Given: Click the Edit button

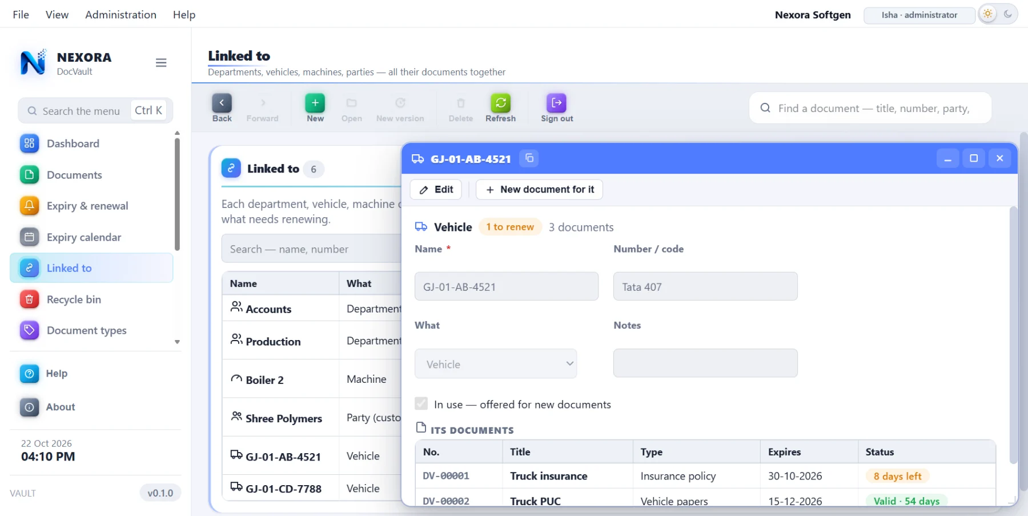Looking at the screenshot, I should coord(436,190).
